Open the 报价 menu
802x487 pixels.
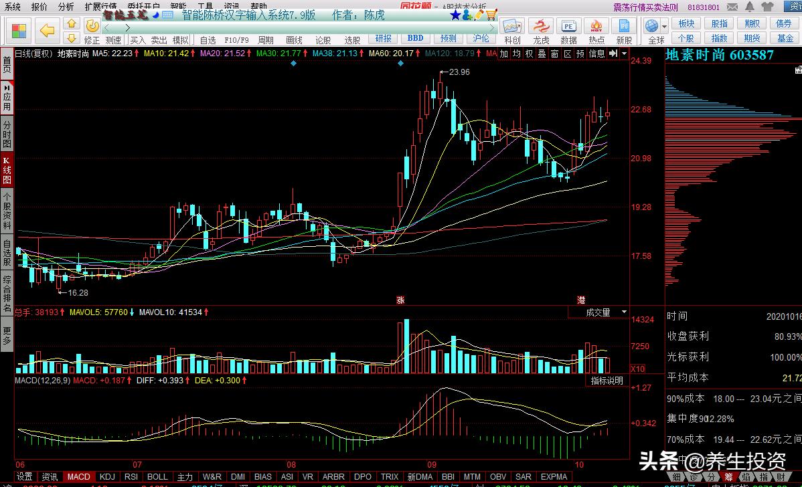39,7
